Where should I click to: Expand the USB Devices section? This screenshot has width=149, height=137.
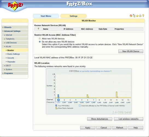(x=15, y=43)
